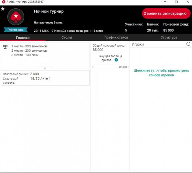Select the first place 85 000 prize row
The width and height of the screenshot is (192, 173).
(110, 67)
